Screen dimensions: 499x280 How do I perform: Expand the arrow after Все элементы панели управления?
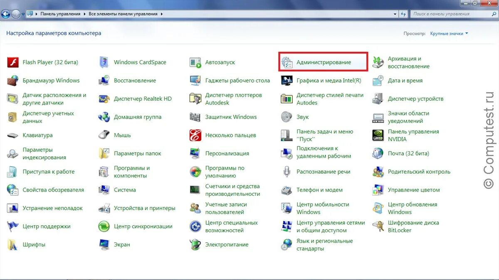click(x=162, y=14)
